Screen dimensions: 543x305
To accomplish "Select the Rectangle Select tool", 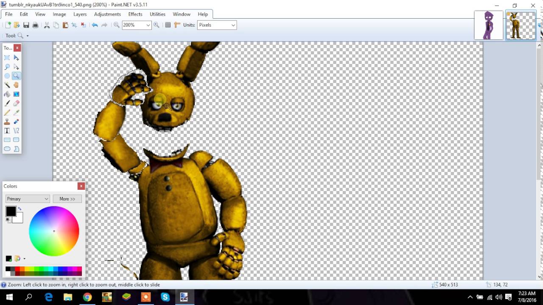I will 7,58.
